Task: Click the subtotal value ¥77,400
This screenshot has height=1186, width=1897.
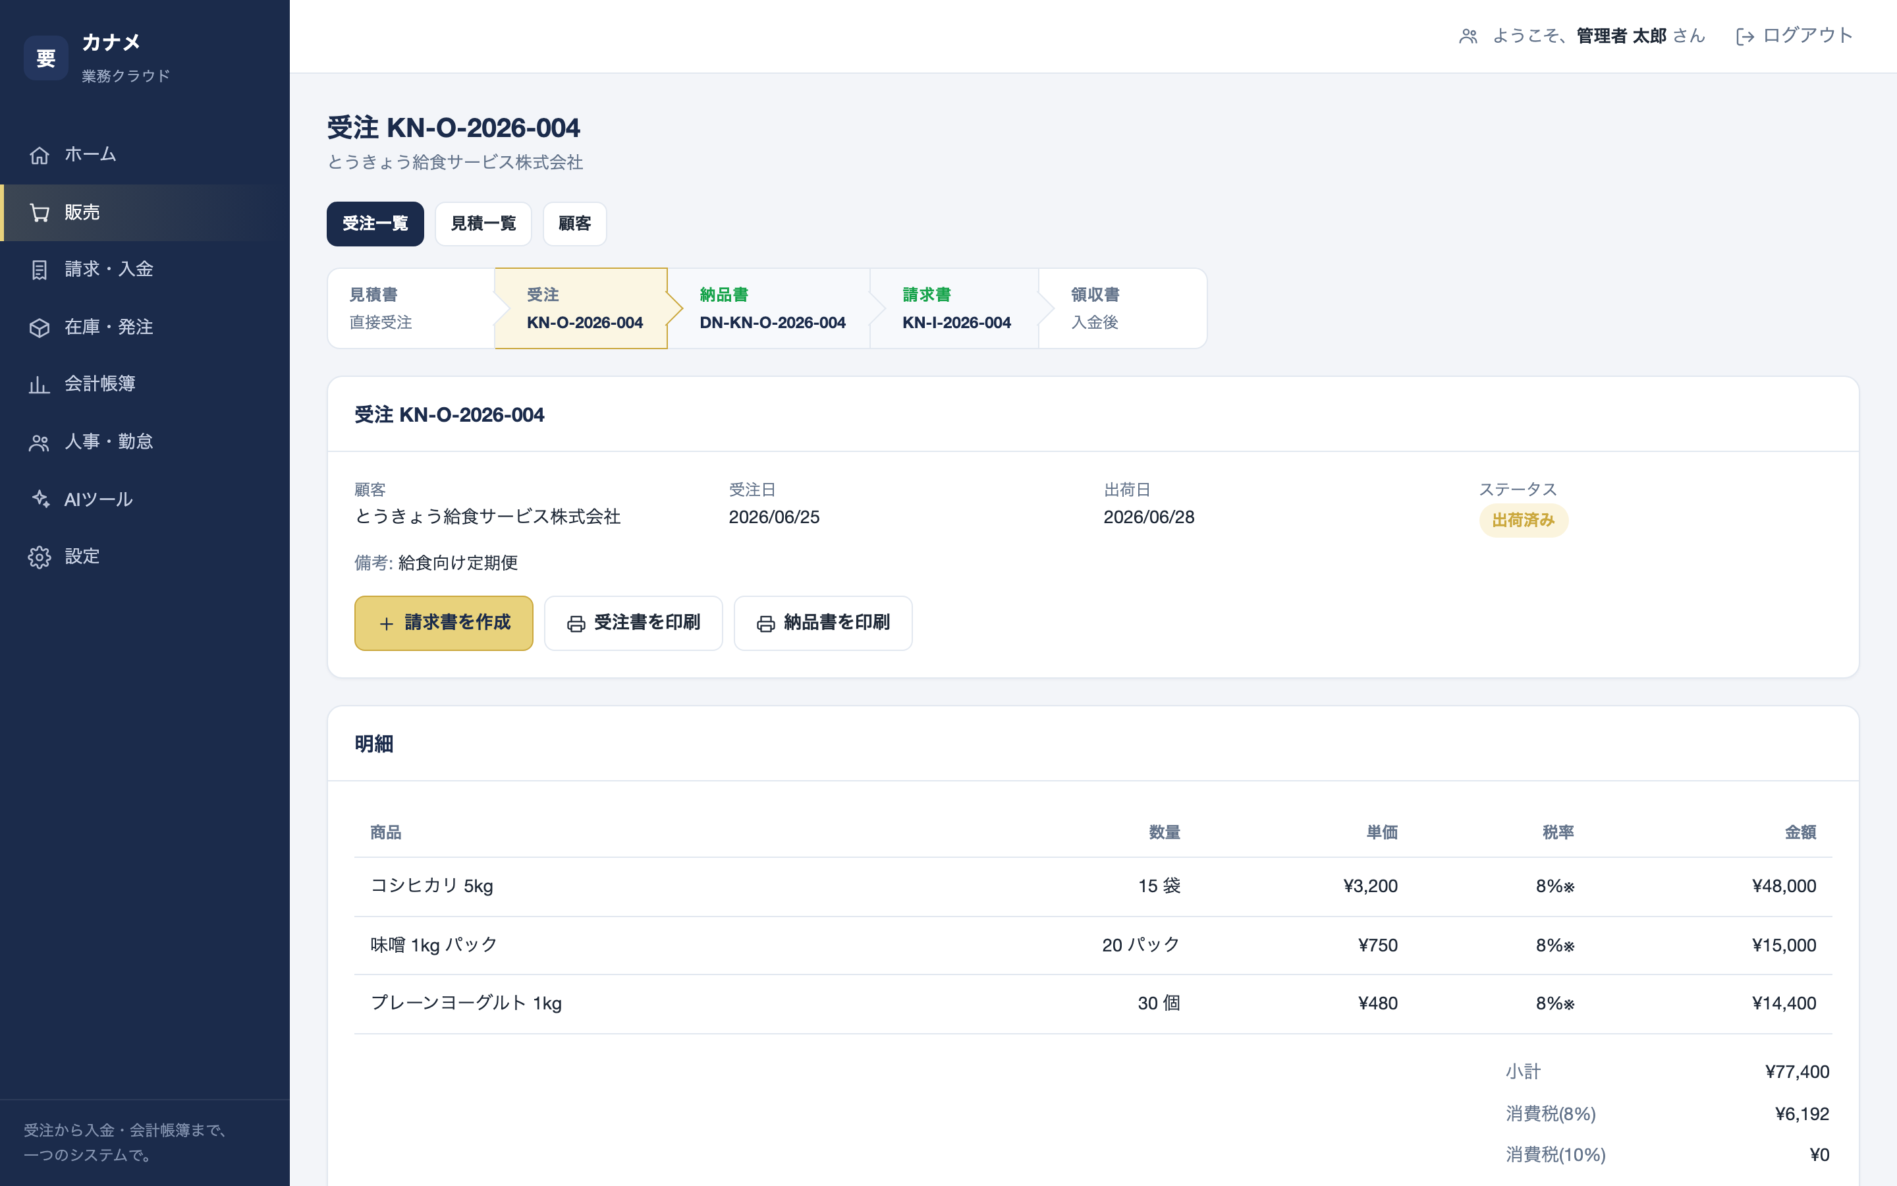Action: (x=1798, y=1072)
